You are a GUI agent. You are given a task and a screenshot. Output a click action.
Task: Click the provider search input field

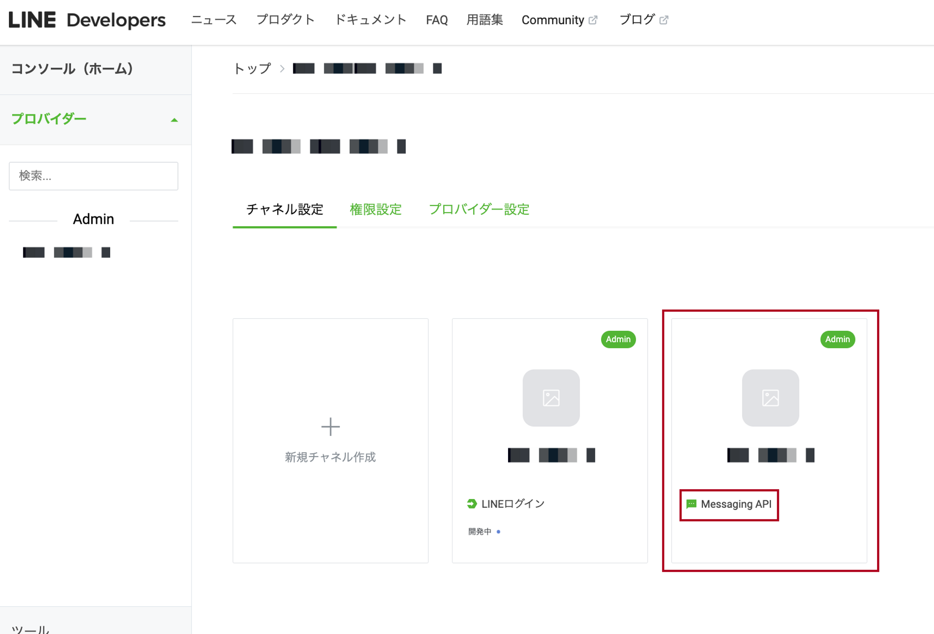93,176
